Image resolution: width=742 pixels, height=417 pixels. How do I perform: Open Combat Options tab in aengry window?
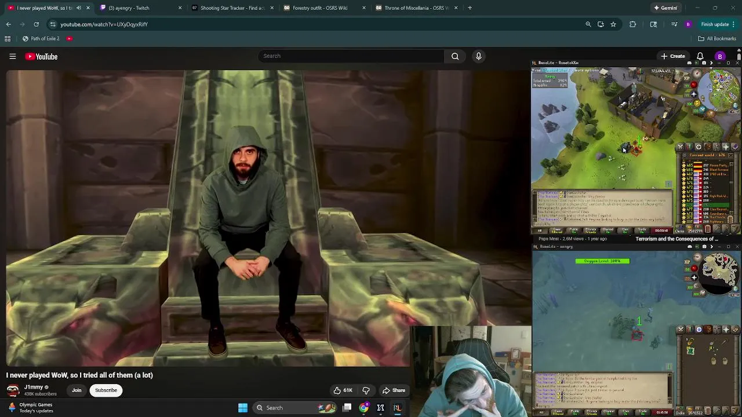(681, 330)
